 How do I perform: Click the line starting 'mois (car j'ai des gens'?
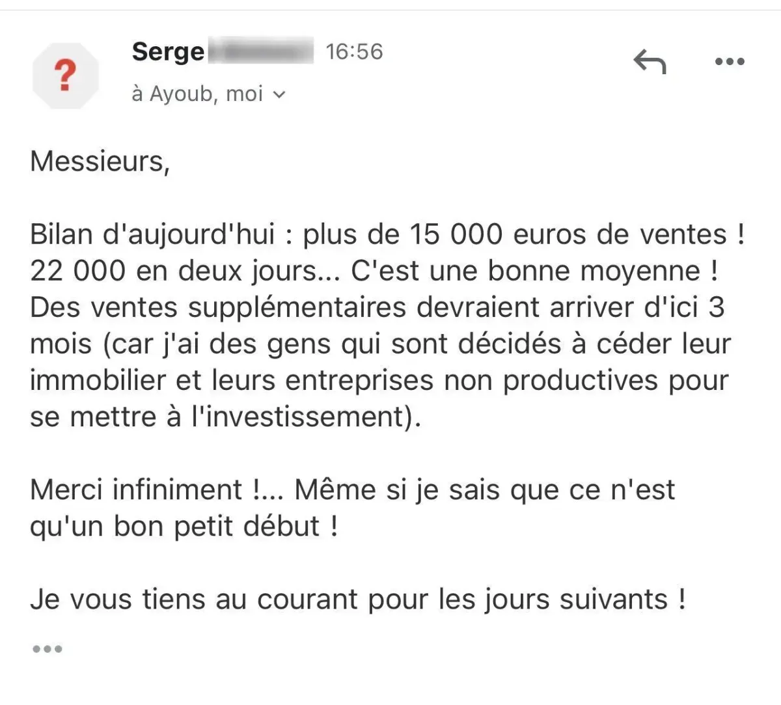tap(381, 344)
